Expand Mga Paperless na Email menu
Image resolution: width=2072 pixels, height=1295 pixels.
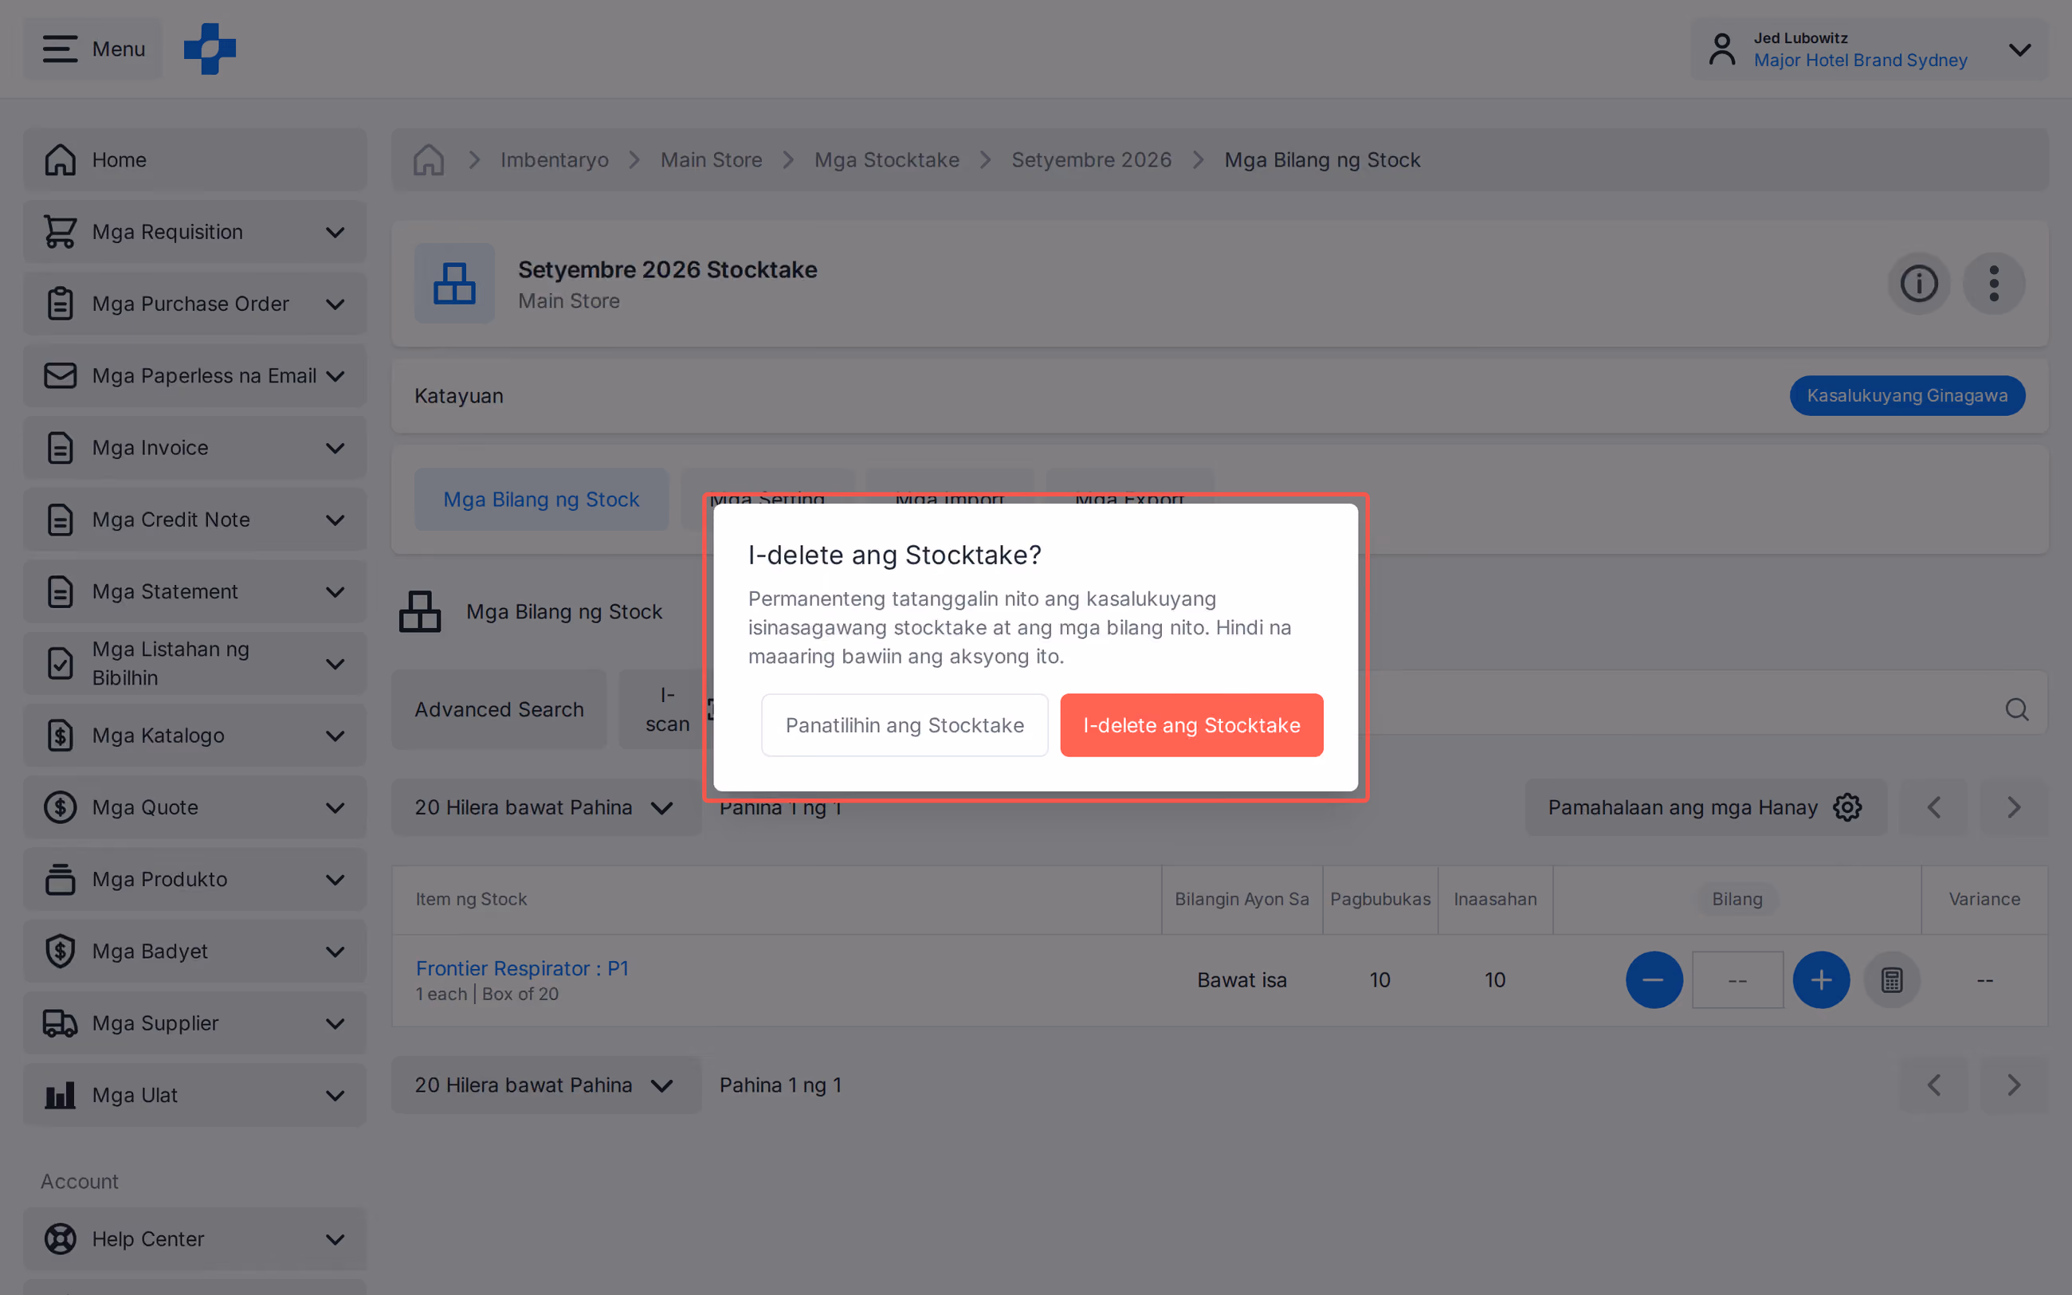(x=195, y=376)
